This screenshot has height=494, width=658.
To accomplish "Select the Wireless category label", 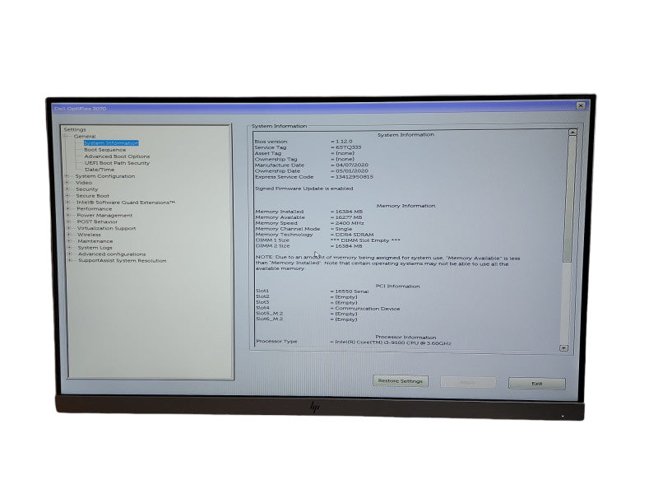I will point(89,235).
